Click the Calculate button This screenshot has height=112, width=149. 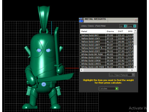pos(108,89)
